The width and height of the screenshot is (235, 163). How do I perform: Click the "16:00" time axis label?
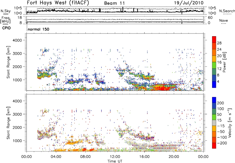click(x=144, y=157)
